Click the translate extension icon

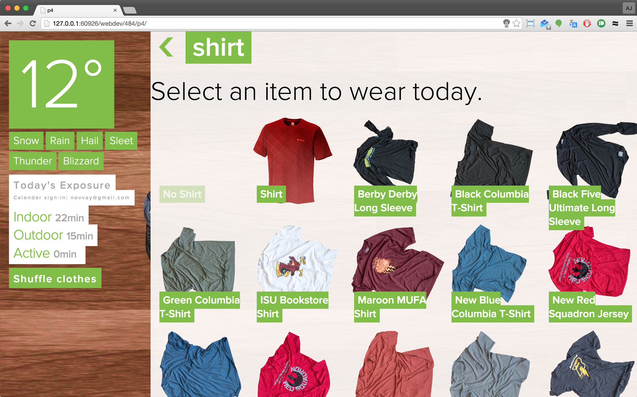[x=573, y=23]
